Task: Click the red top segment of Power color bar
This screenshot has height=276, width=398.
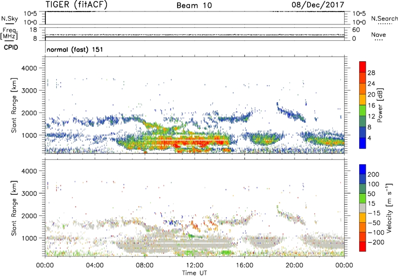Action: click(363, 67)
